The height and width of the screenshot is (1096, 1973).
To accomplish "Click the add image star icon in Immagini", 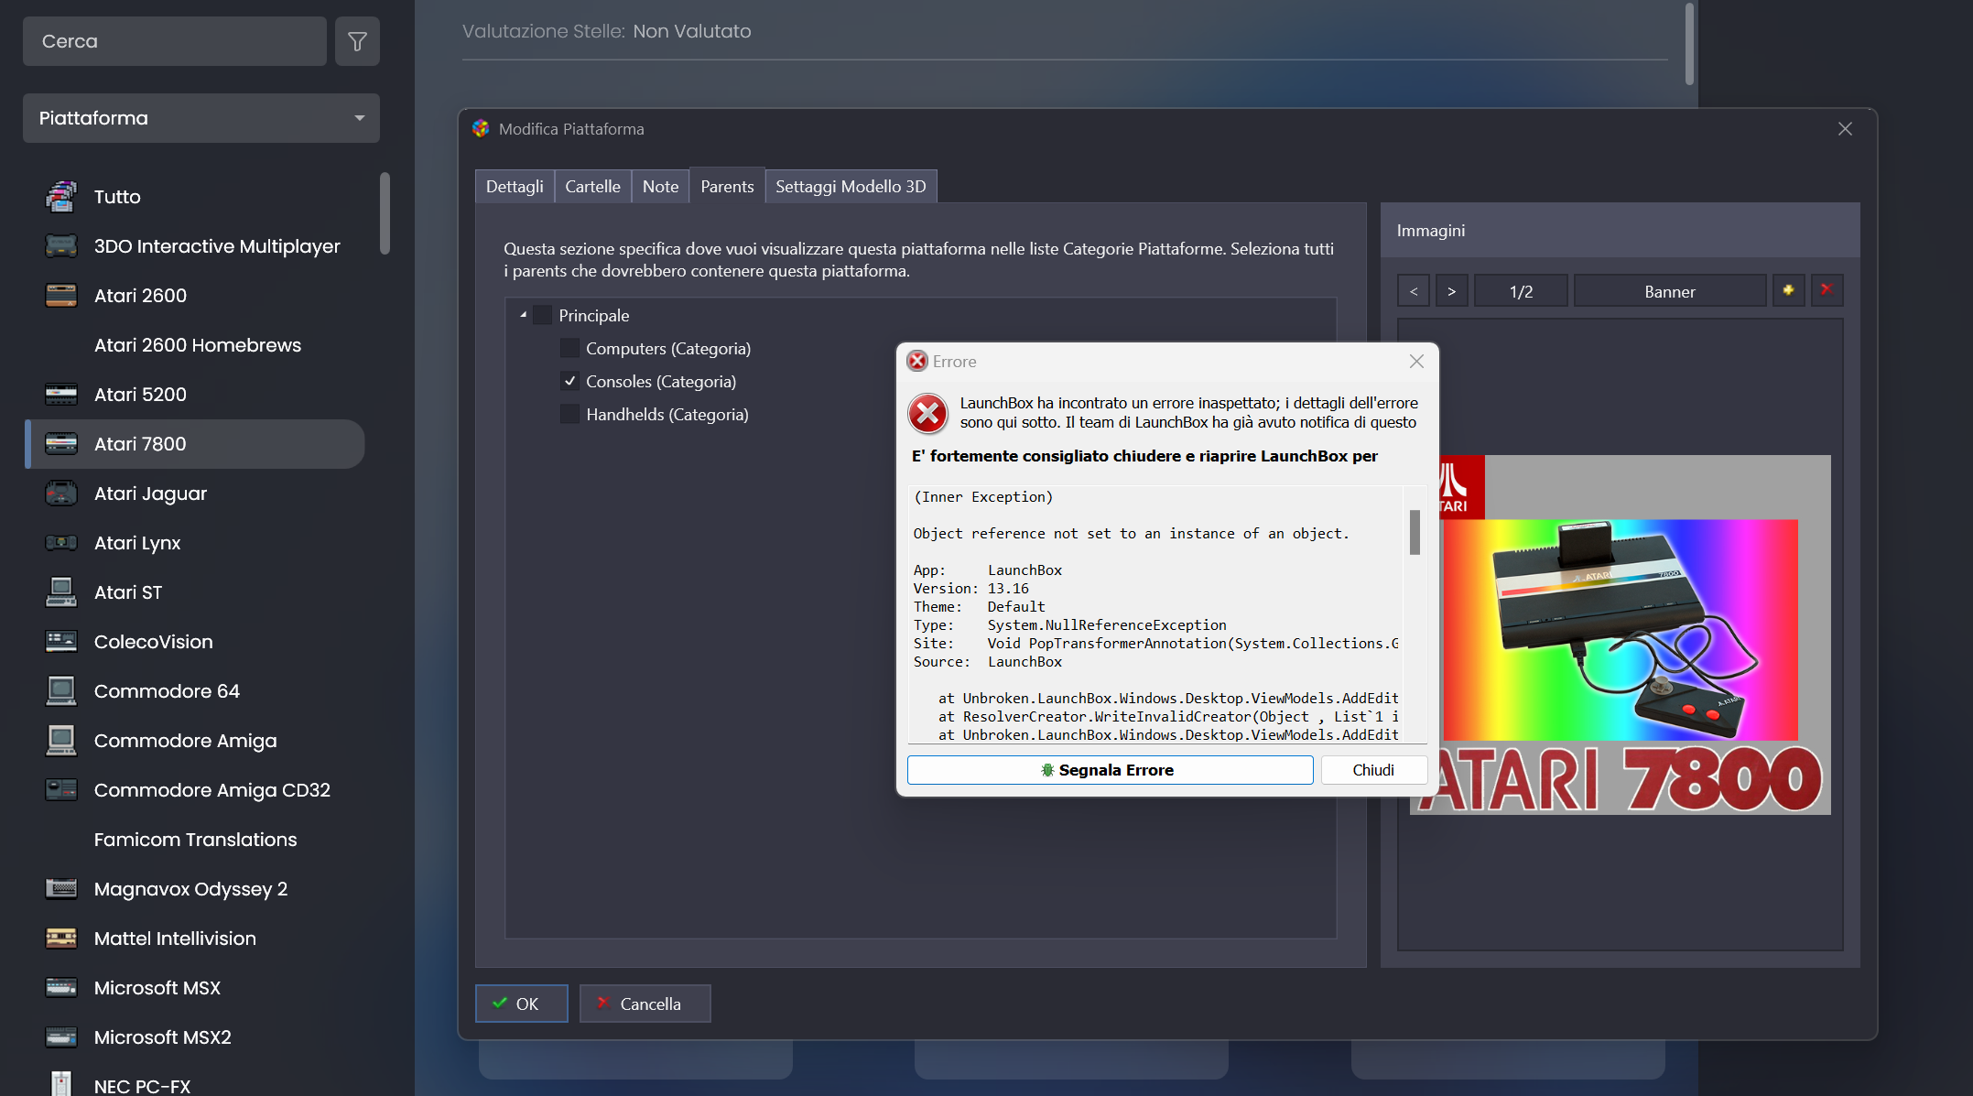I will click(x=1788, y=291).
